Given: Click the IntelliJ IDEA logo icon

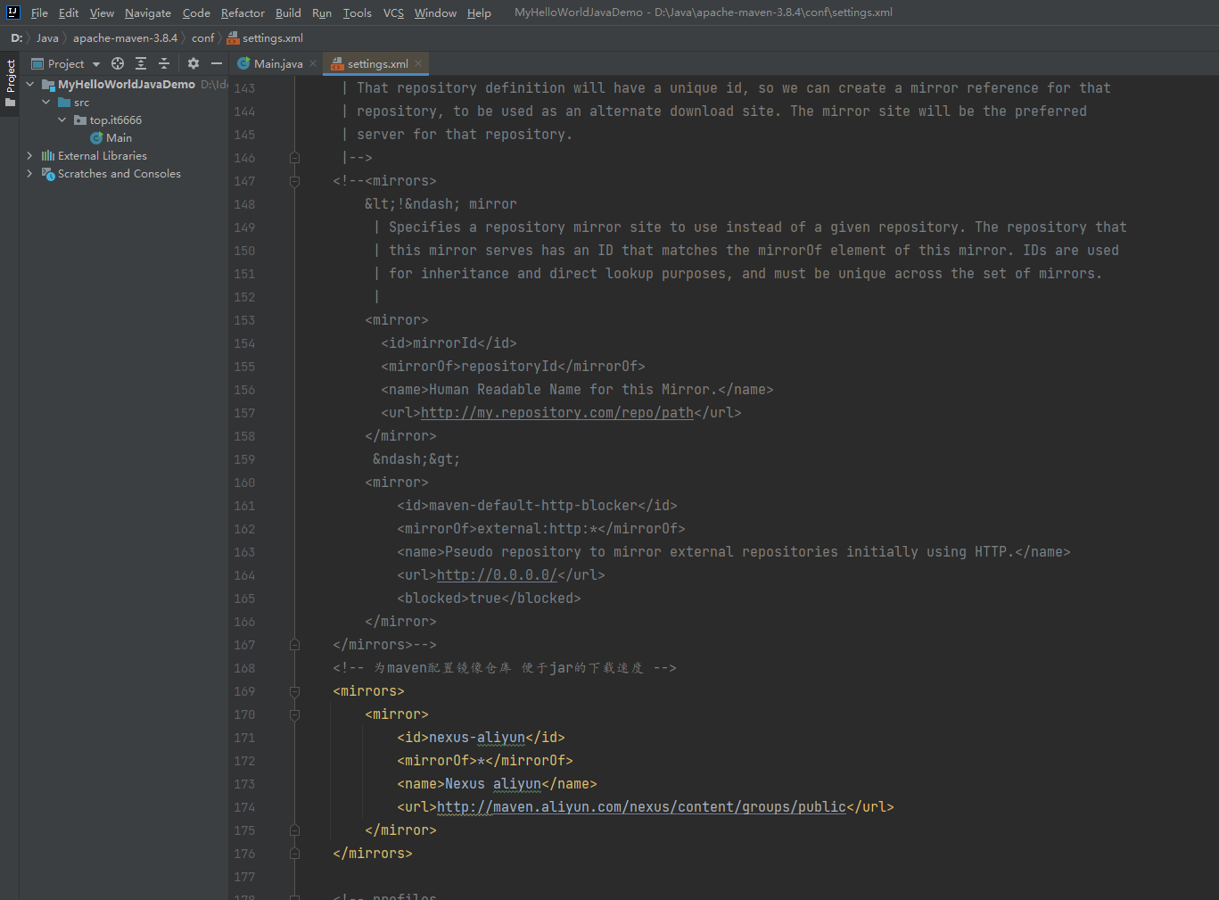Looking at the screenshot, I should pyautogui.click(x=12, y=12).
